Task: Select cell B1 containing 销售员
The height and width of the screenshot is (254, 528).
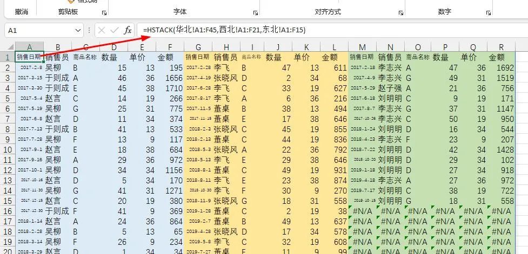Action: (x=58, y=57)
